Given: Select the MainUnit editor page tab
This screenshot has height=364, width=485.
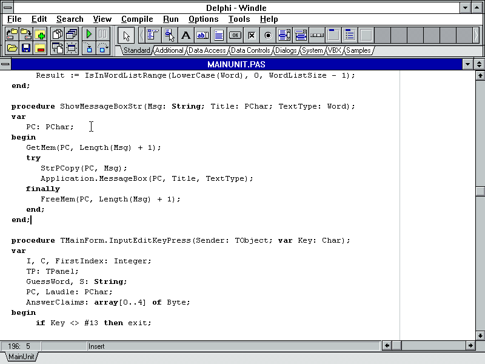Looking at the screenshot, I should (21, 357).
